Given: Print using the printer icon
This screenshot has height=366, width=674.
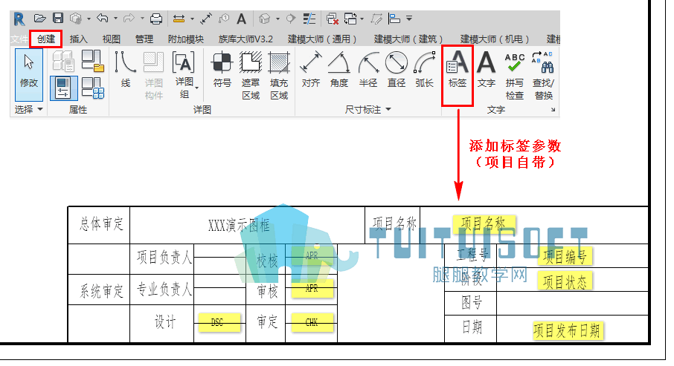Looking at the screenshot, I should (x=156, y=19).
